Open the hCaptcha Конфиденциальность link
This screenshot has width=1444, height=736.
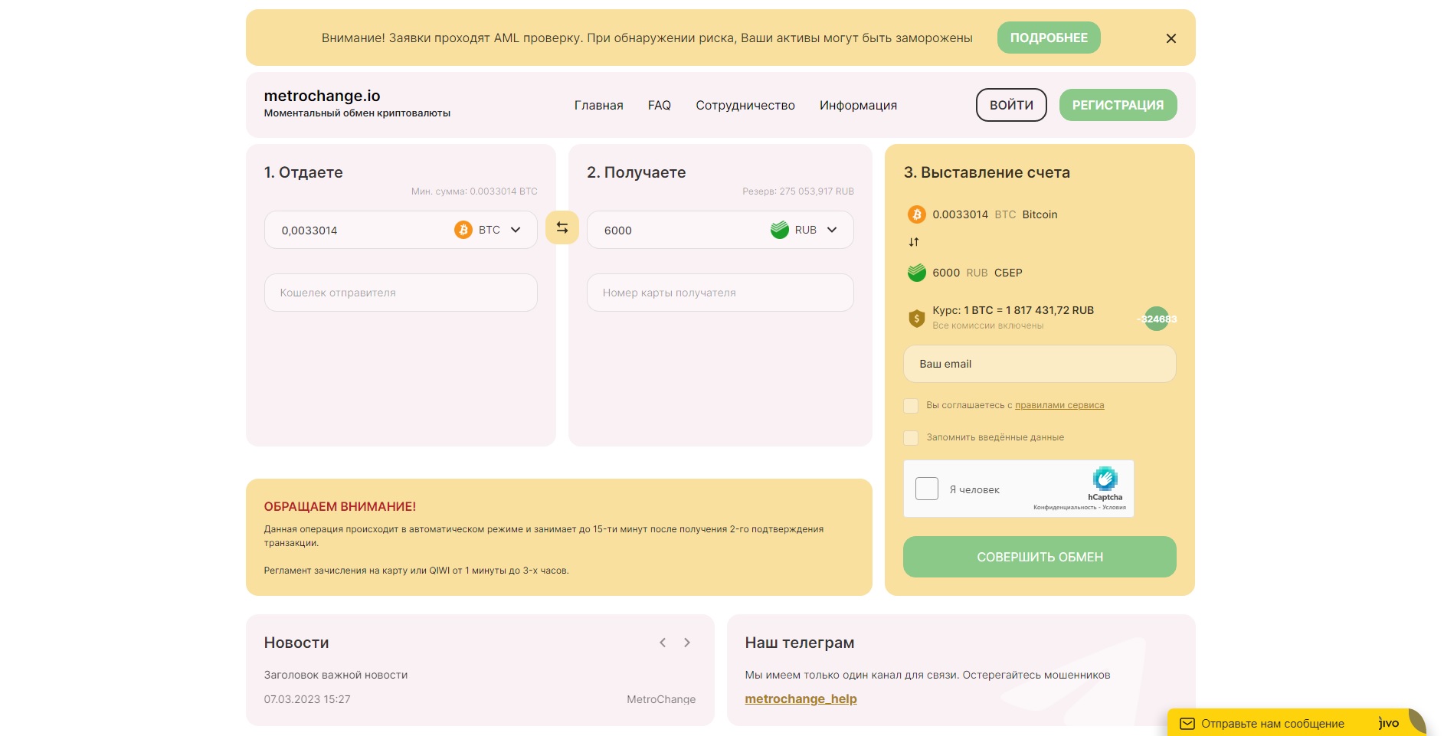pos(1064,507)
